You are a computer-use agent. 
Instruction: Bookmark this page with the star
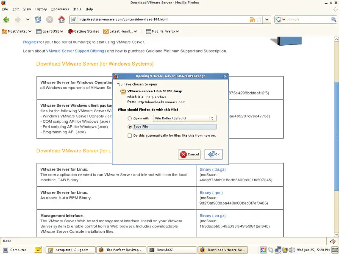pyautogui.click(x=258, y=19)
